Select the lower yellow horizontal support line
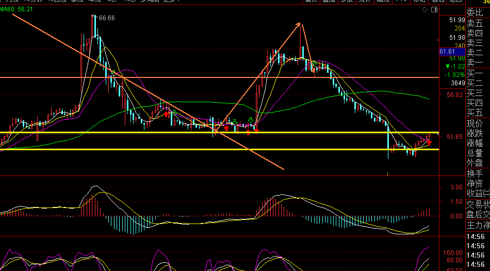 (x=219, y=149)
